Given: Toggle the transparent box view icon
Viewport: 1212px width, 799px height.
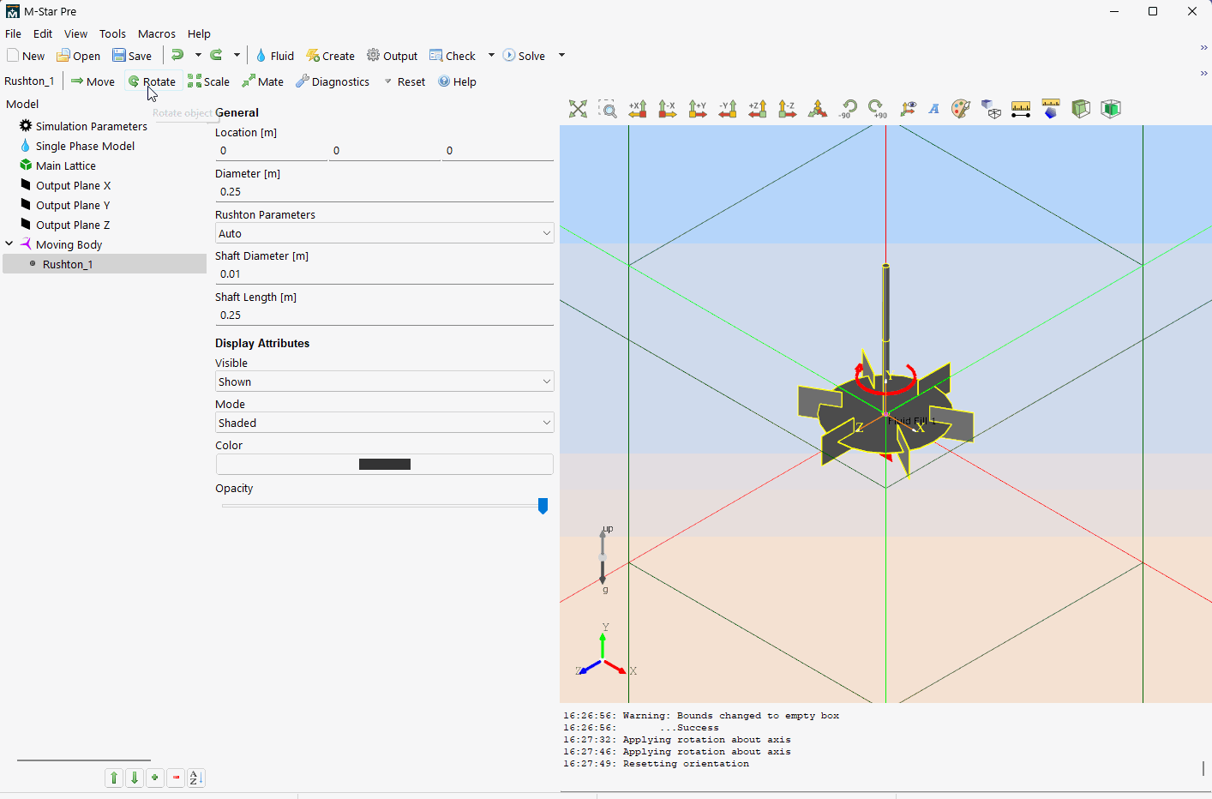Looking at the screenshot, I should (x=1111, y=109).
